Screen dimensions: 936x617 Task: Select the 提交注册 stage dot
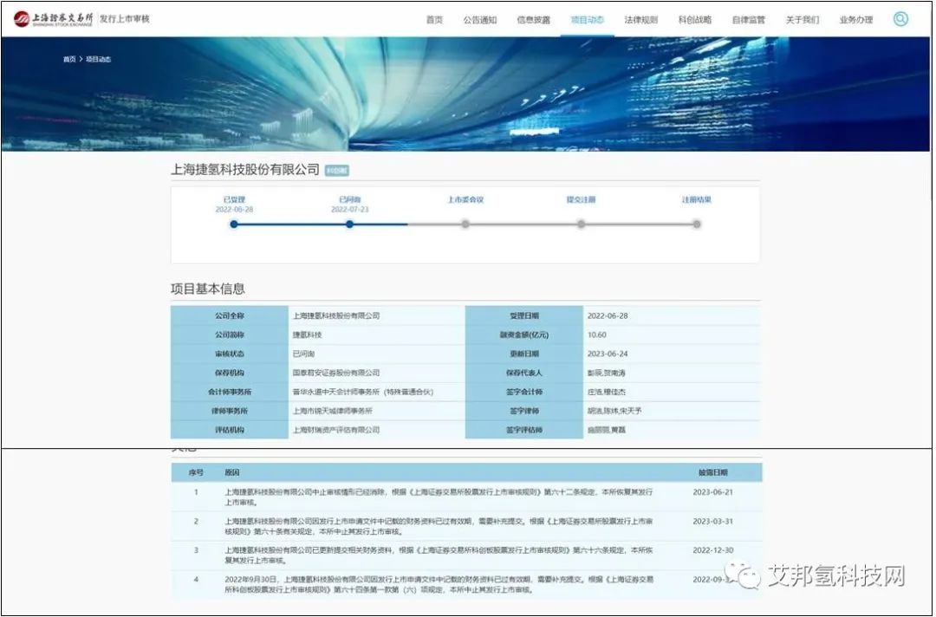click(x=582, y=224)
